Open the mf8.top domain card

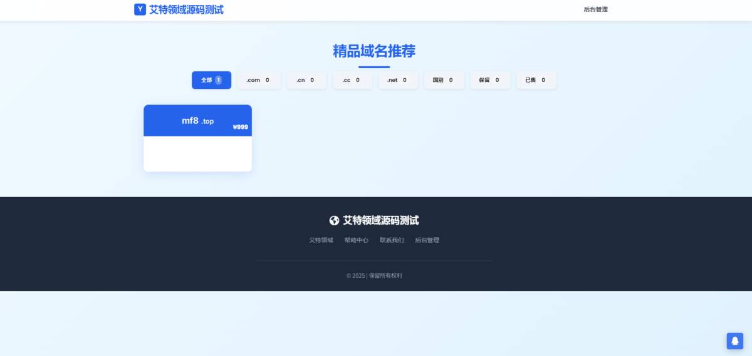click(197, 138)
